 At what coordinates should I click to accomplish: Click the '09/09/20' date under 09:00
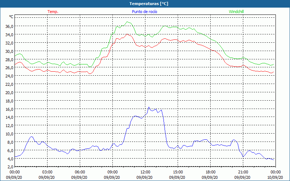[x=112, y=177]
